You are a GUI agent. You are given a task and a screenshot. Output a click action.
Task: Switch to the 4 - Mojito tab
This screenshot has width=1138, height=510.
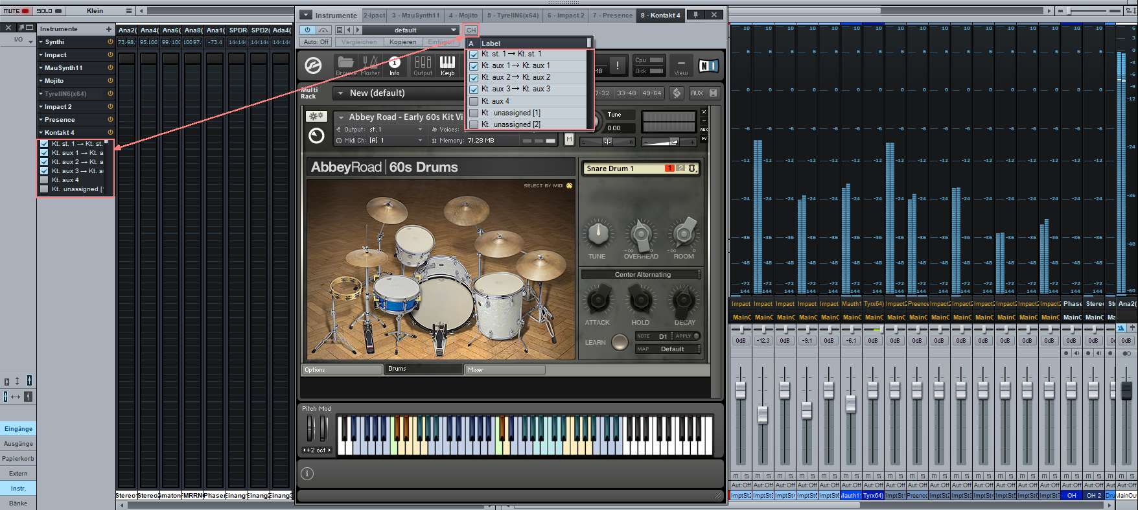coord(463,16)
